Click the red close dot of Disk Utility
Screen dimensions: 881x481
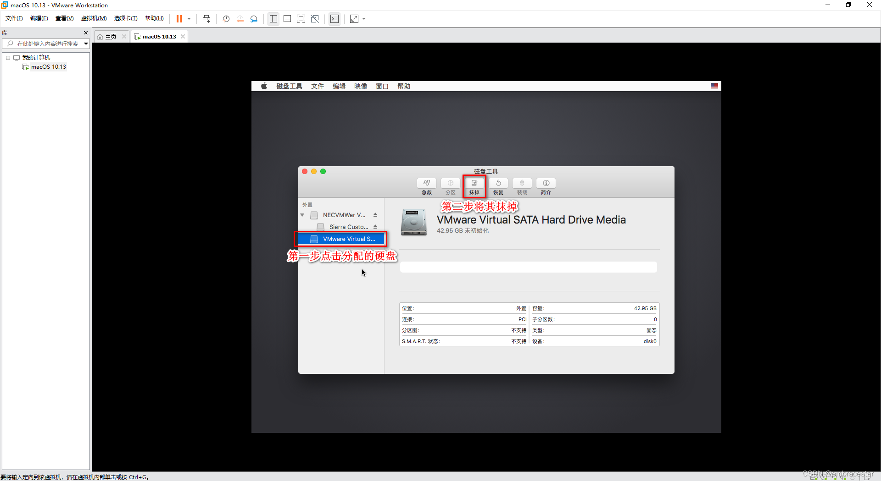pos(305,171)
